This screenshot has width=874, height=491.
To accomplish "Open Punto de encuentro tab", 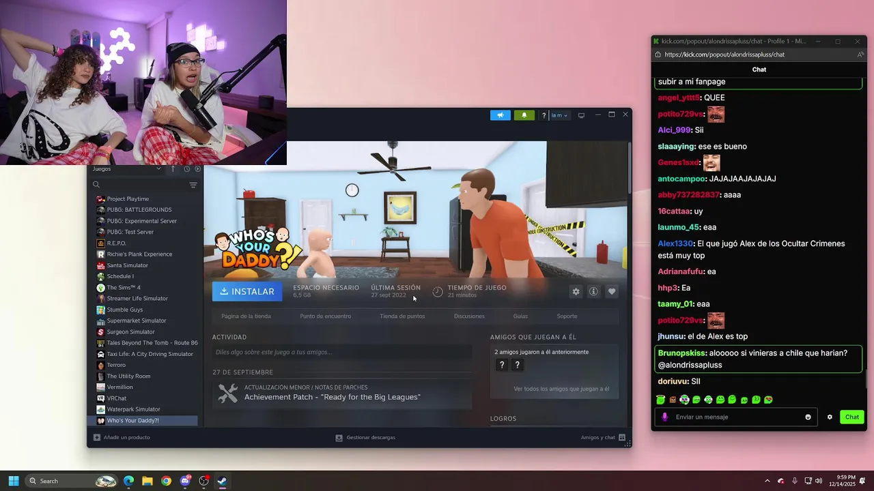I will (x=325, y=316).
